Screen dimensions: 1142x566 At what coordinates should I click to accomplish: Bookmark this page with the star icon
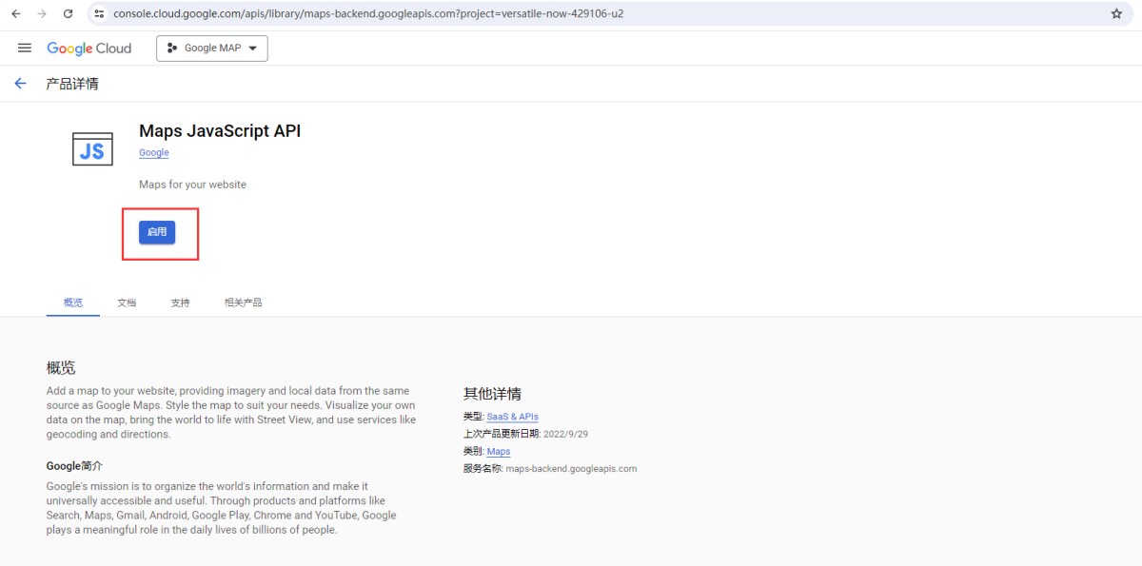[x=1116, y=14]
